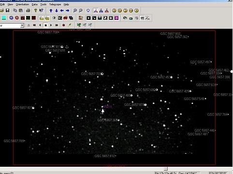
Task: Step time forward one increment
Action: 51,25
